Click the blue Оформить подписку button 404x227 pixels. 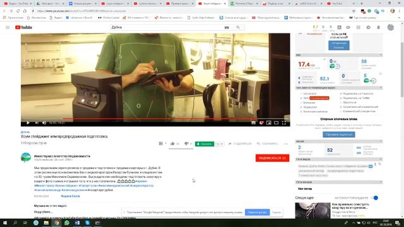tap(339, 134)
